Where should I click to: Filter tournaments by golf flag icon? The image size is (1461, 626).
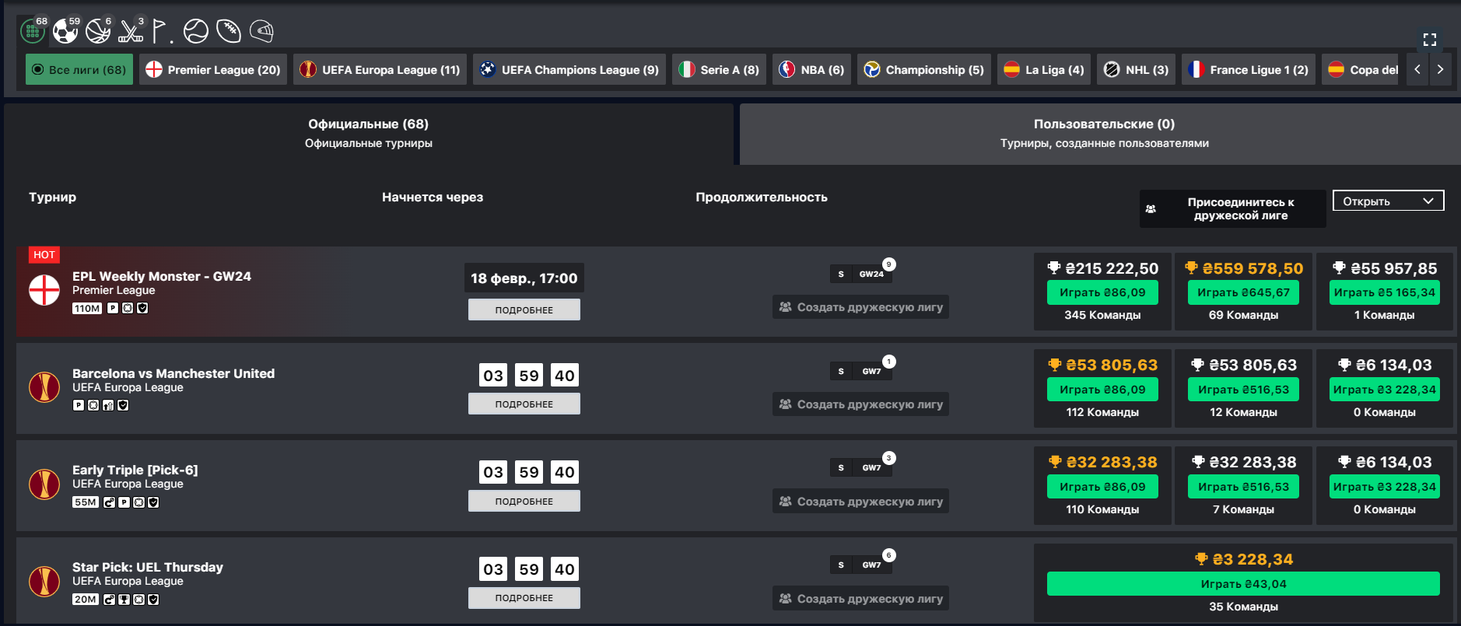coord(162,31)
